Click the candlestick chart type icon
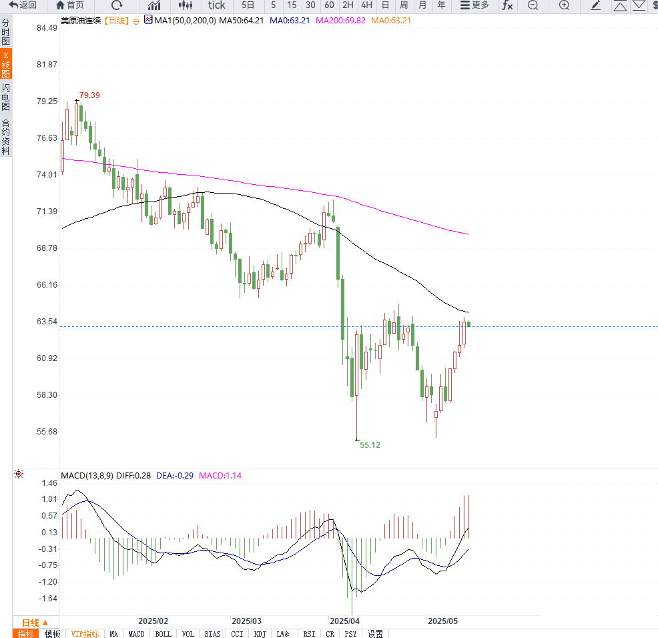This screenshot has width=658, height=638. click(185, 5)
